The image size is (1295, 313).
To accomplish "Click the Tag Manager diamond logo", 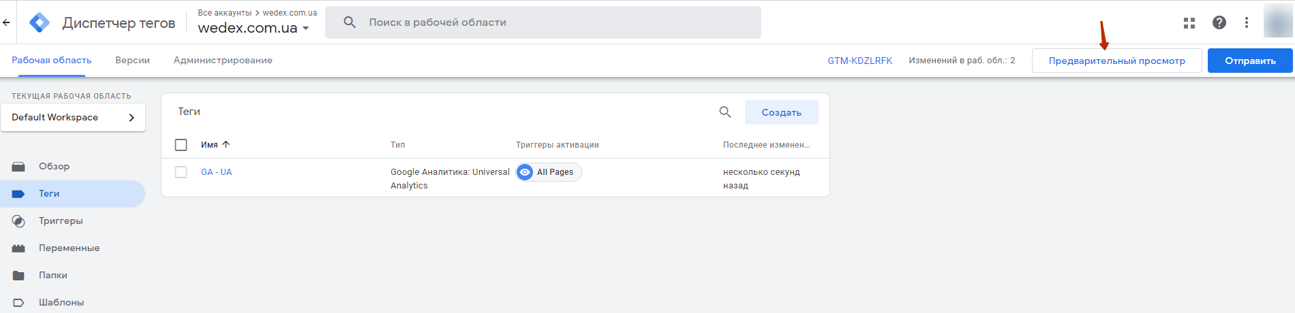I will pyautogui.click(x=40, y=22).
